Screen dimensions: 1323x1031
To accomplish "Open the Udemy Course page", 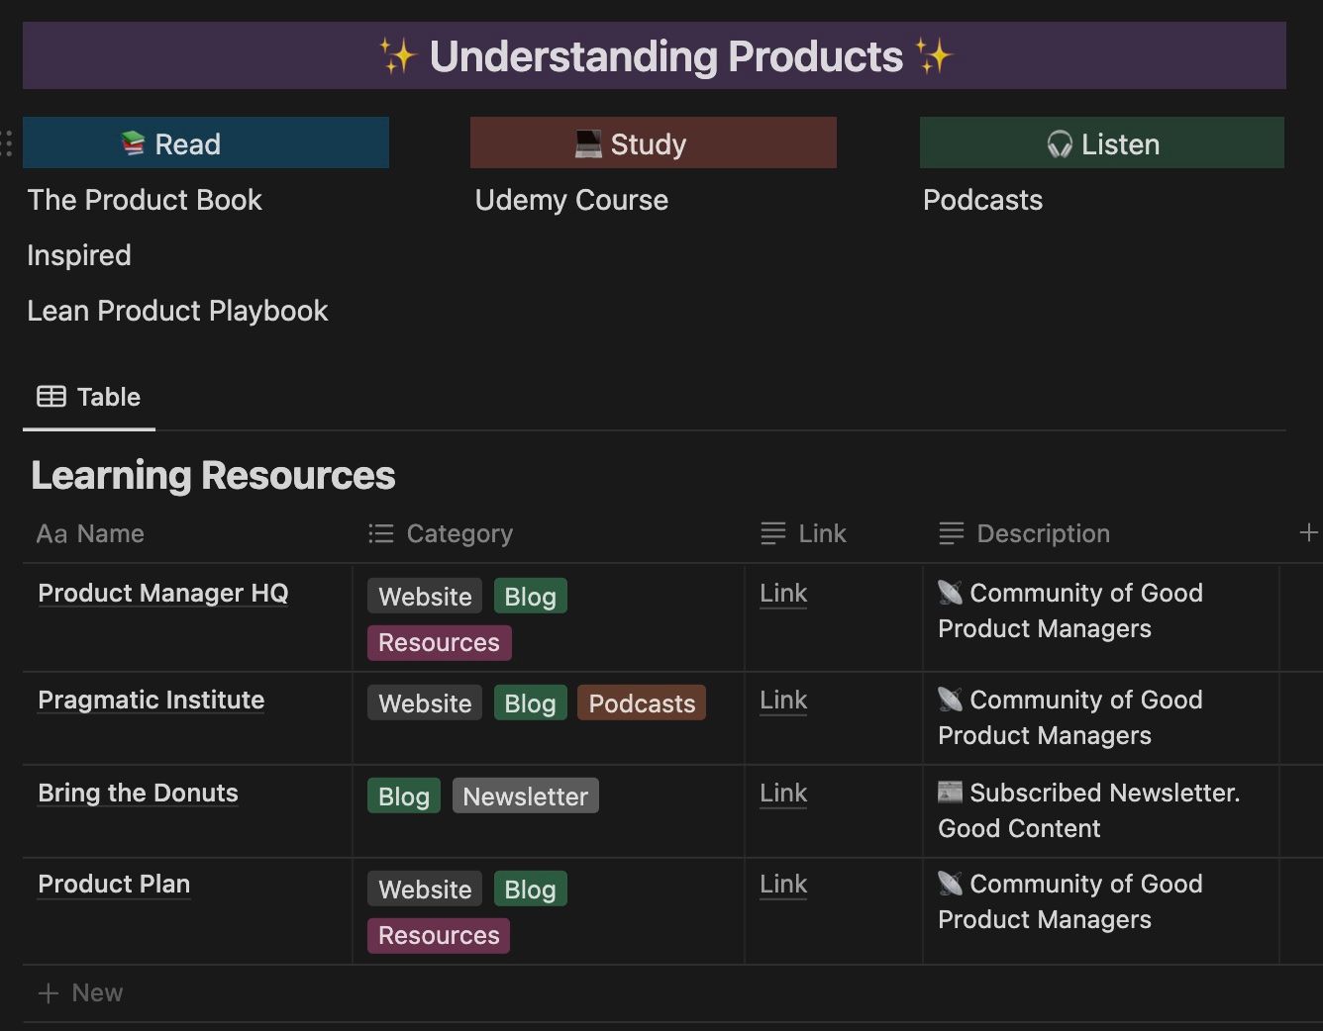I will [x=571, y=200].
